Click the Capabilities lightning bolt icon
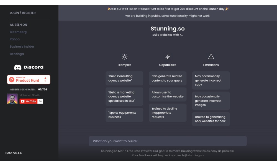Viewport: 277px width, 166px height. [x=168, y=57]
